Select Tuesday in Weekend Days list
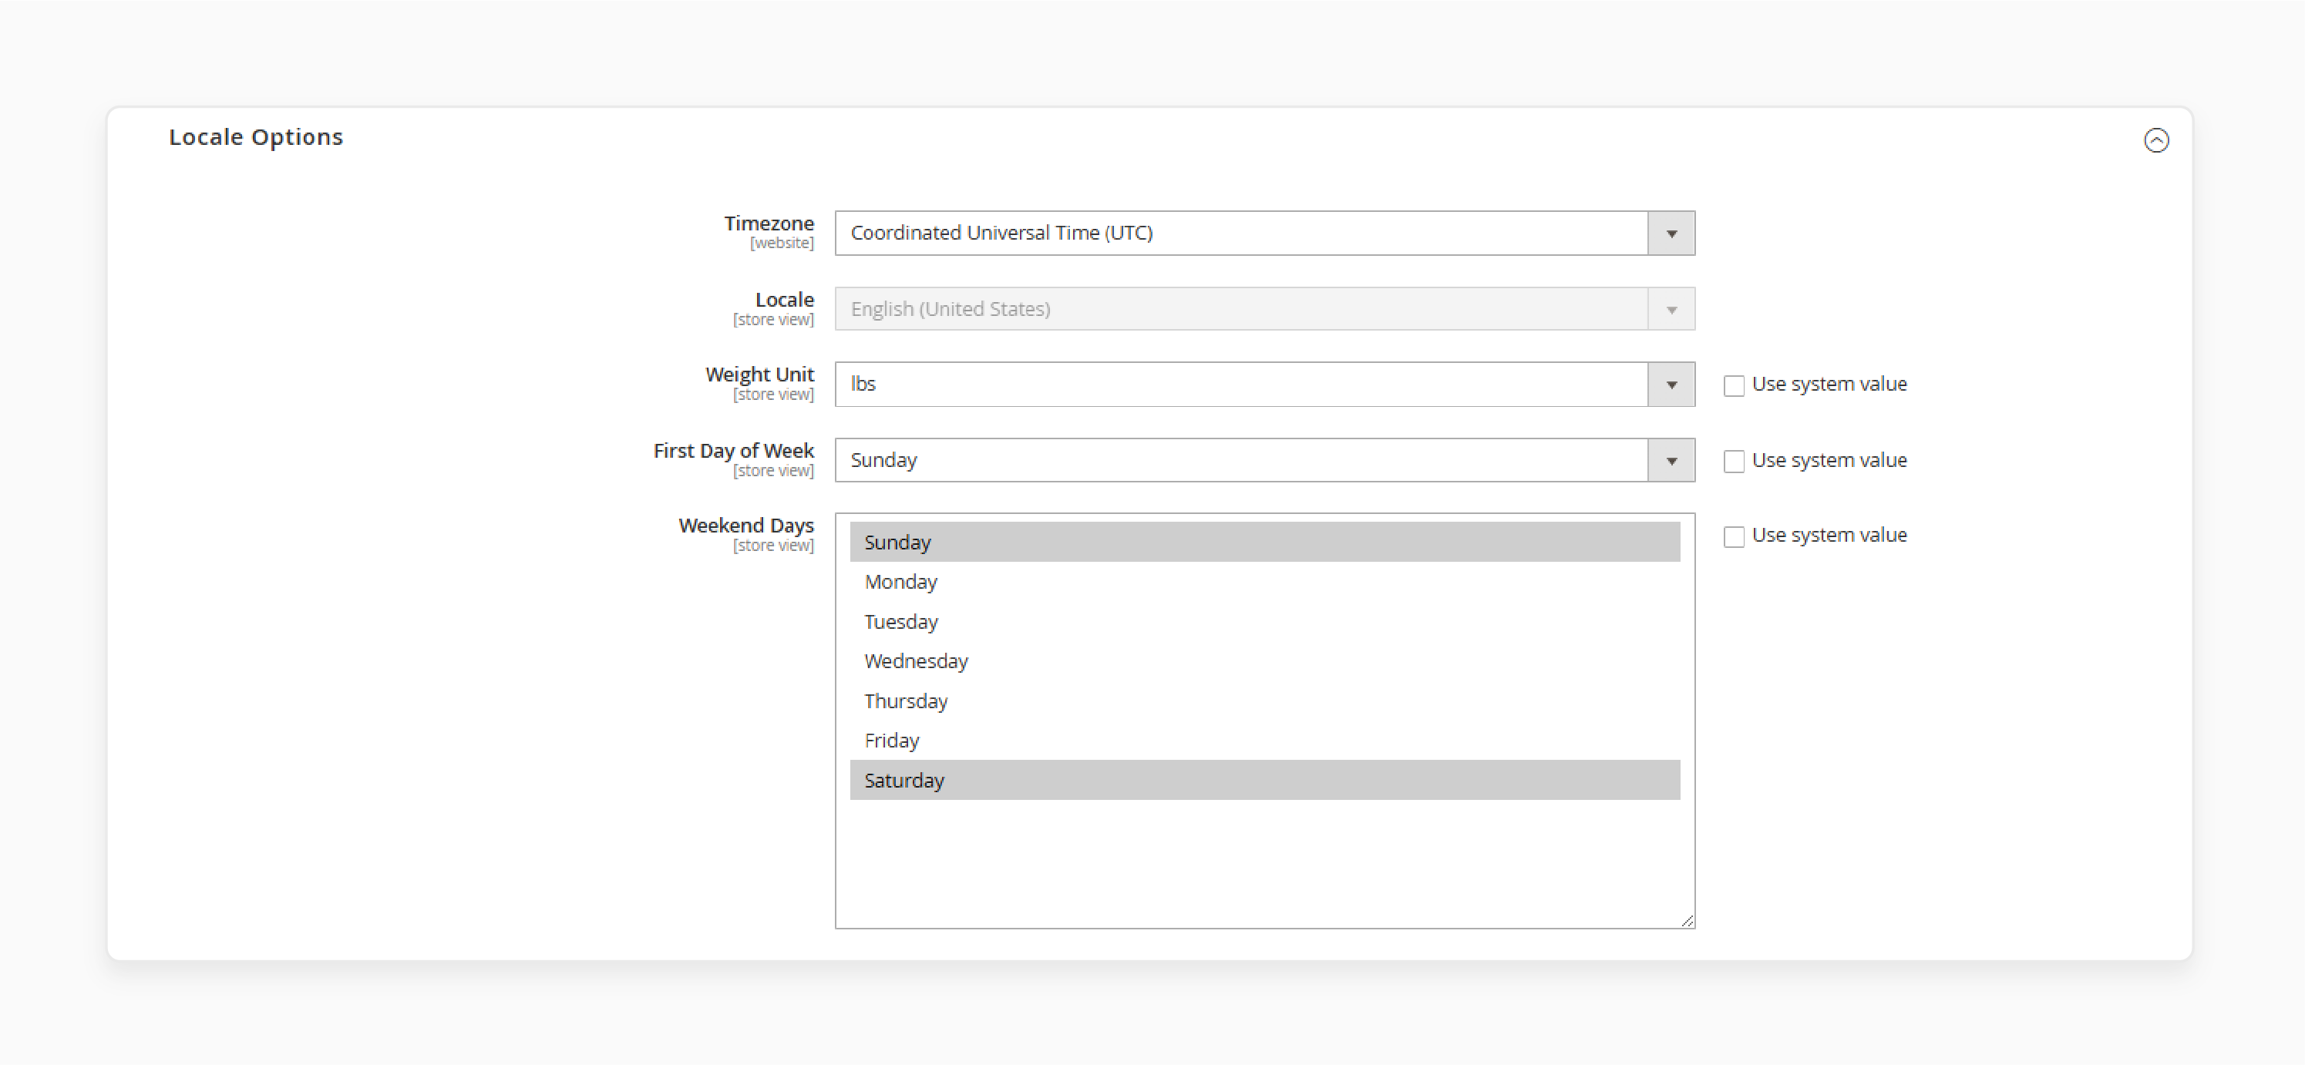The image size is (2305, 1065). (x=1264, y=621)
